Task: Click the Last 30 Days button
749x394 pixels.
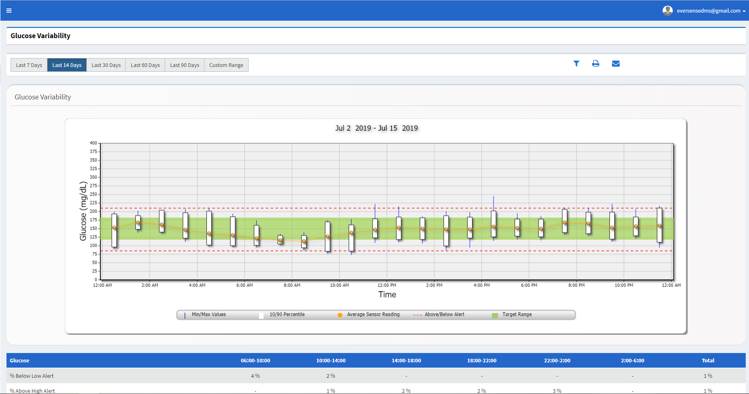Action: coord(106,65)
